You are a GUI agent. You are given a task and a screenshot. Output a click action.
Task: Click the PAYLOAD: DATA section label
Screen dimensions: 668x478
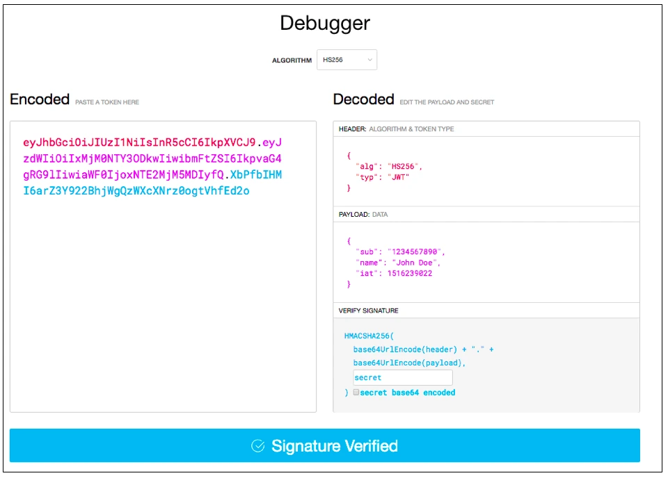pyautogui.click(x=363, y=214)
